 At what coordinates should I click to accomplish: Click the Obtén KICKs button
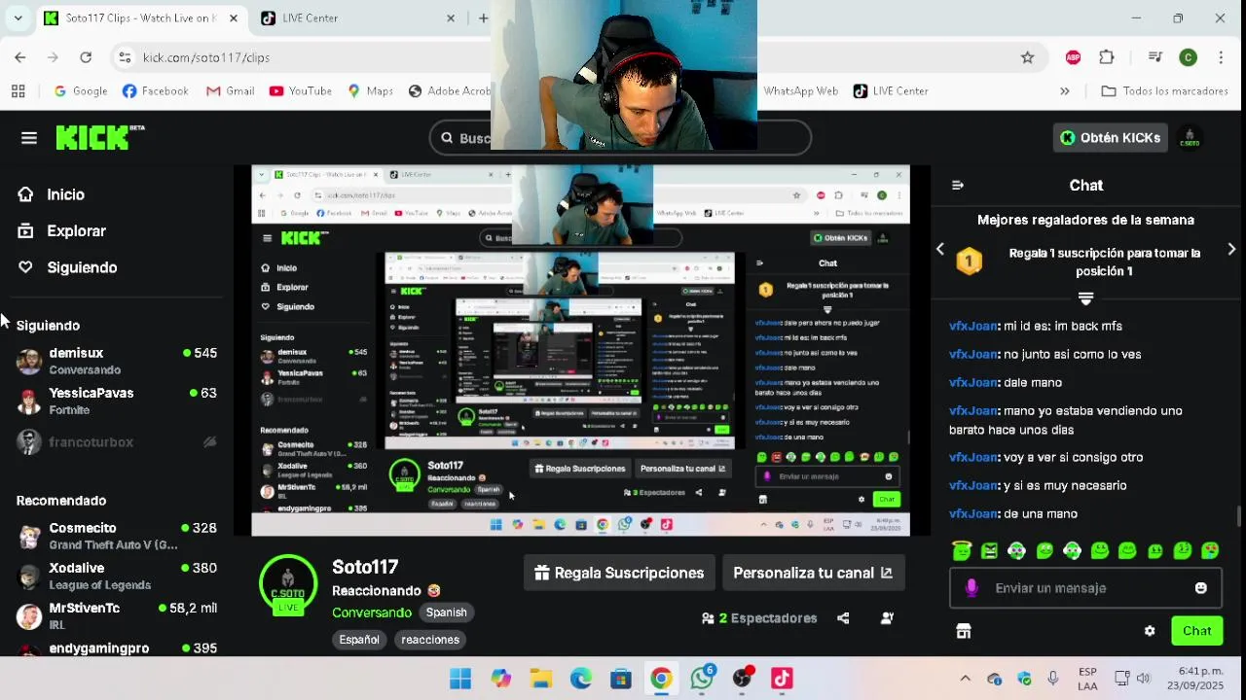pos(1111,138)
